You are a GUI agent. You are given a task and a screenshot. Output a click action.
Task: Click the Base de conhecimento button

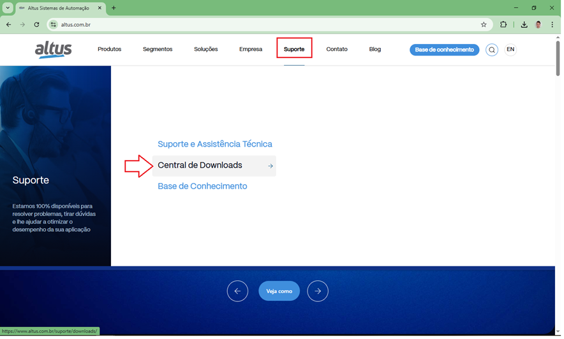[x=444, y=50]
